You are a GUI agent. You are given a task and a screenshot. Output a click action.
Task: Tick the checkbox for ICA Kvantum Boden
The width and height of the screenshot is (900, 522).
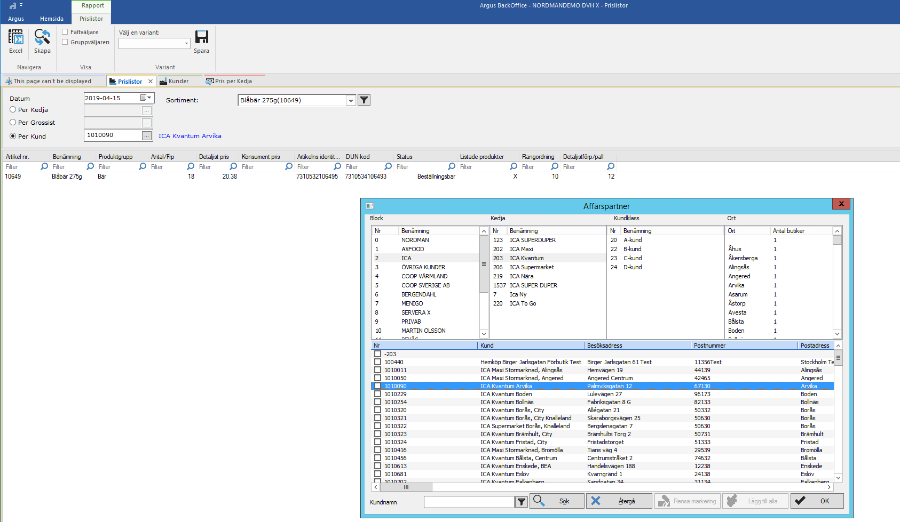378,394
